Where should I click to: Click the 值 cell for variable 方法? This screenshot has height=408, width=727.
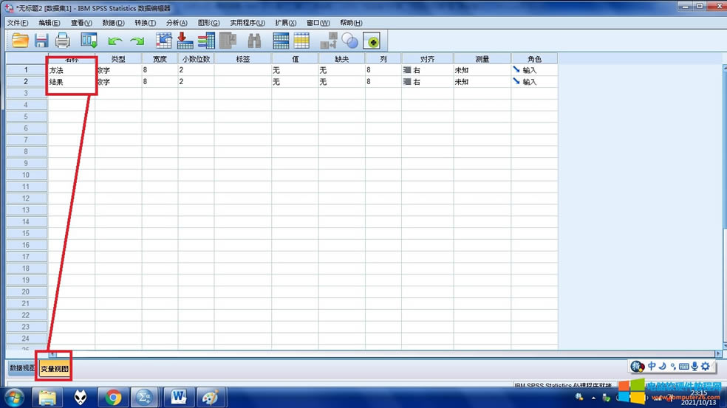click(x=294, y=70)
